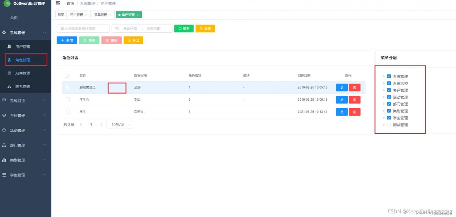Image resolution: width=456 pixels, height=217 pixels.
Task: Go to previous page arrow
Action: coord(81,125)
